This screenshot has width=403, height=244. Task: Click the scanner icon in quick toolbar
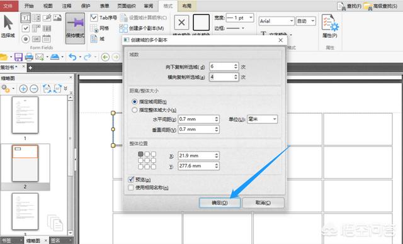(55, 57)
